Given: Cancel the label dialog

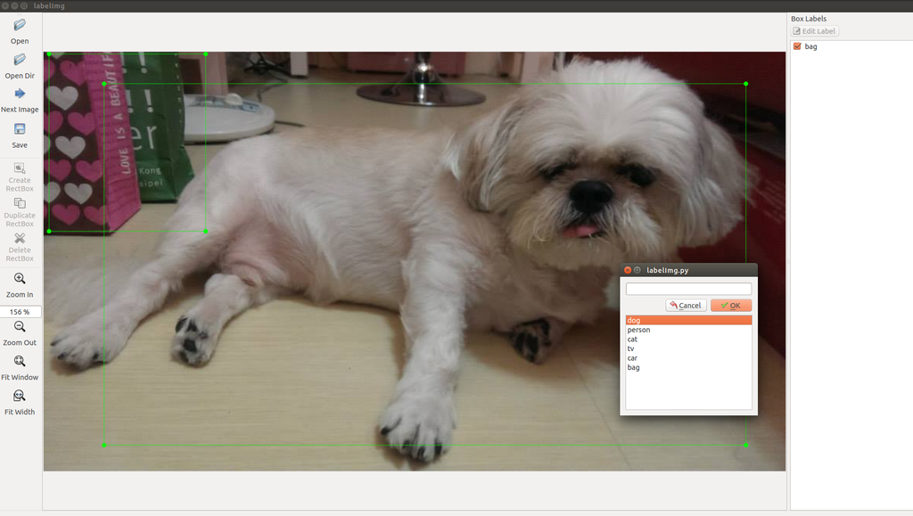Looking at the screenshot, I should pos(686,306).
